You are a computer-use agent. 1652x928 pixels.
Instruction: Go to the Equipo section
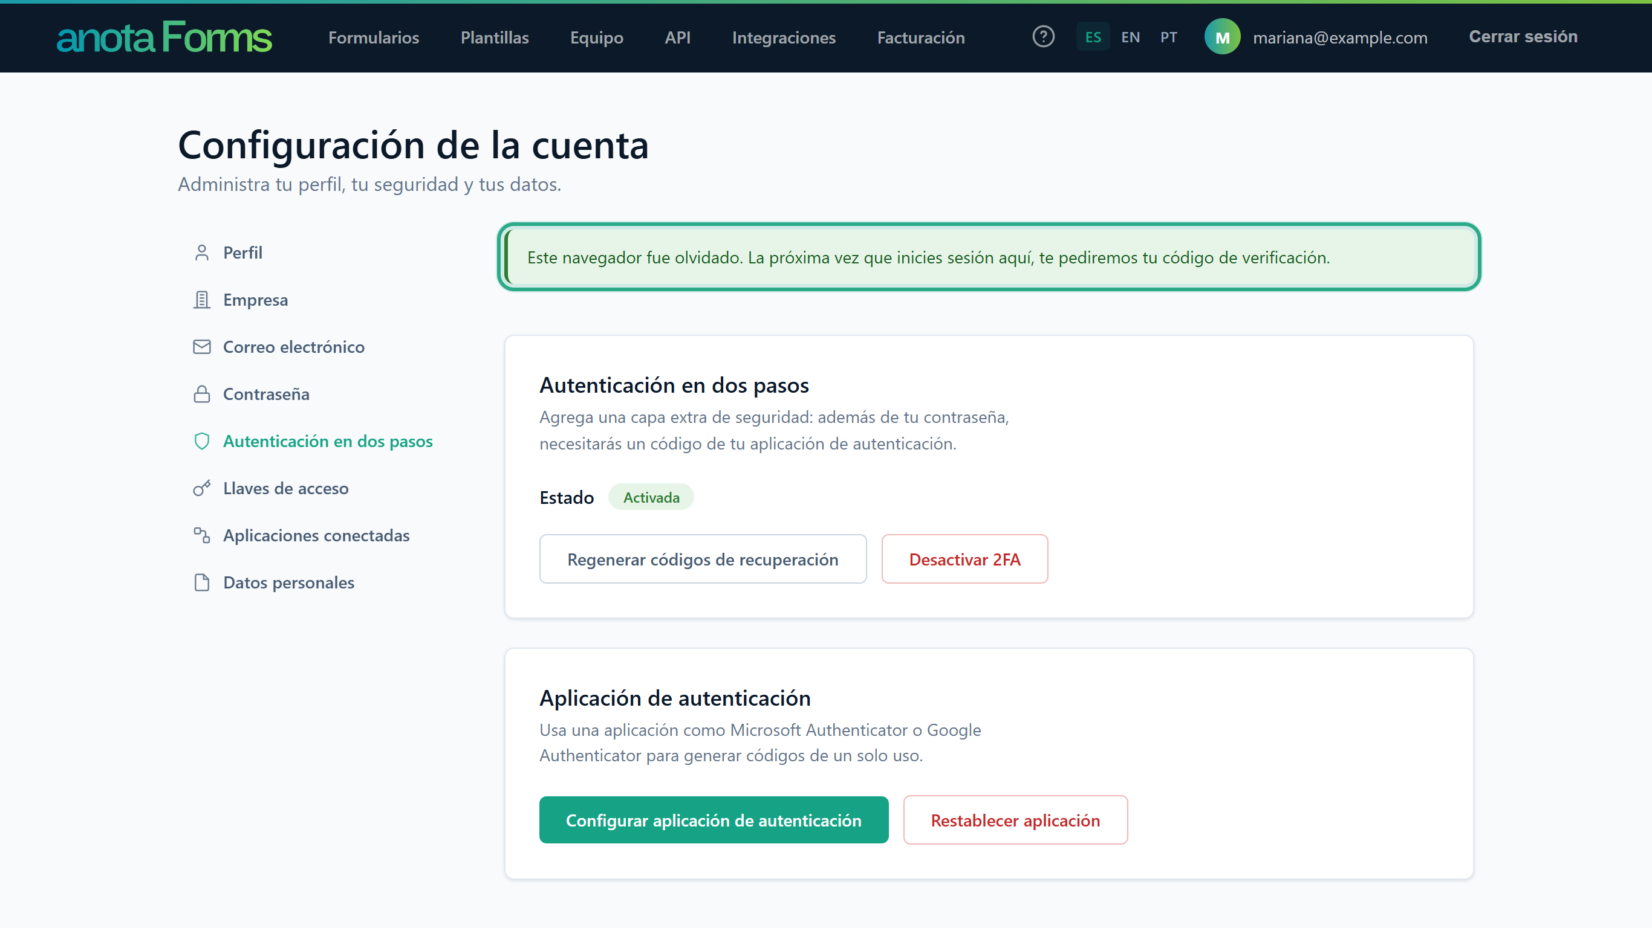[x=596, y=37]
